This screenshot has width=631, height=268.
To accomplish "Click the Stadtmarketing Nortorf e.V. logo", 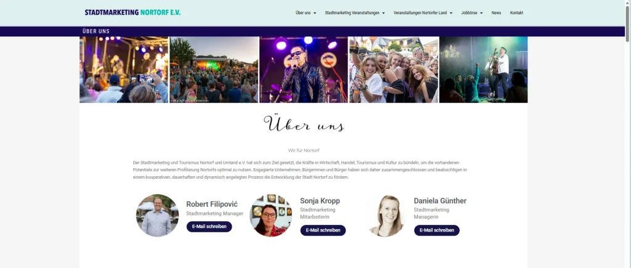I will point(132,12).
